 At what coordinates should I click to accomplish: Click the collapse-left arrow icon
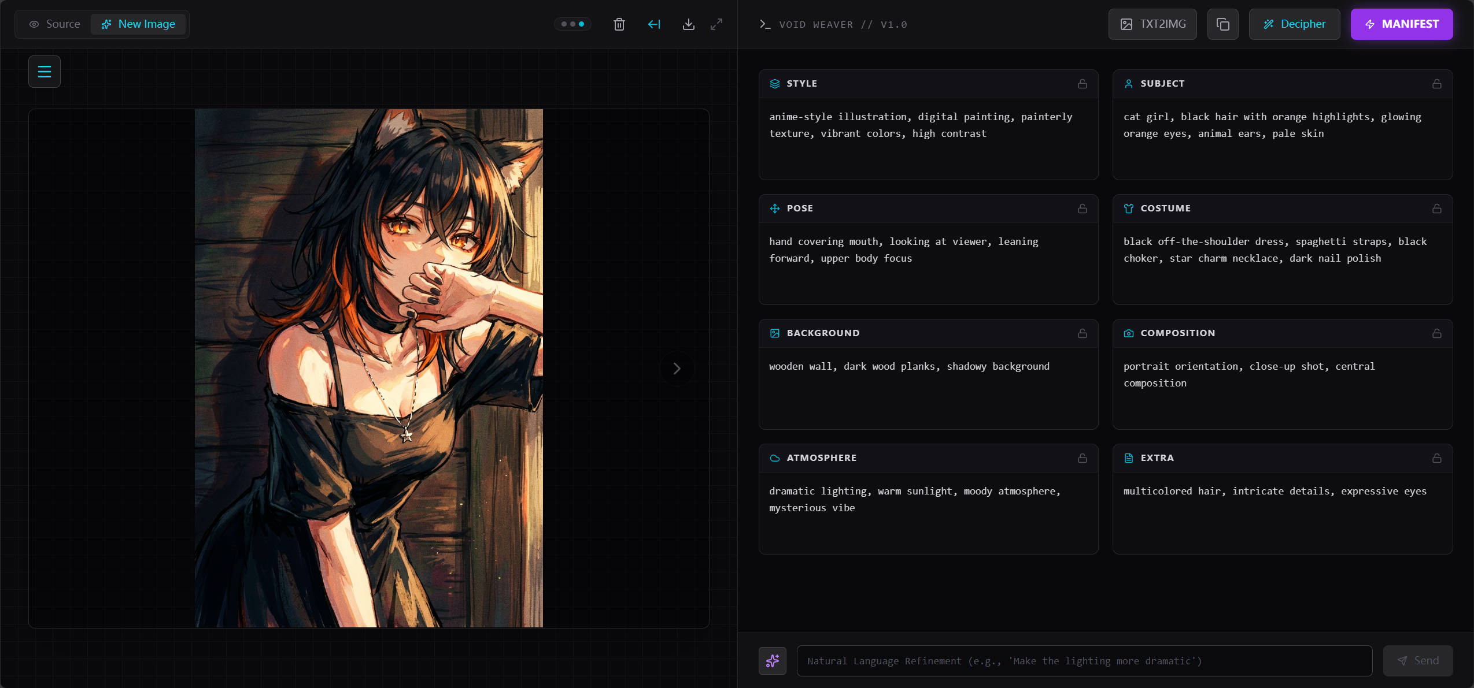click(654, 24)
